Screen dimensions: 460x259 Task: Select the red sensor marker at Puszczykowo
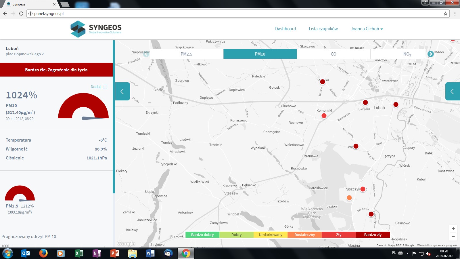pyautogui.click(x=363, y=189)
